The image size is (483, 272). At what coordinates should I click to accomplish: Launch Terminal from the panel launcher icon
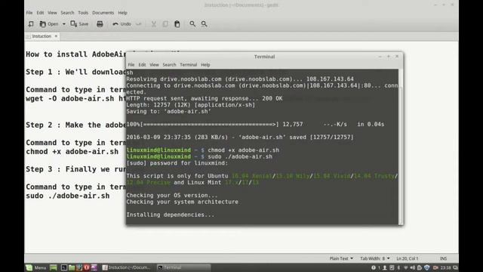point(64,267)
